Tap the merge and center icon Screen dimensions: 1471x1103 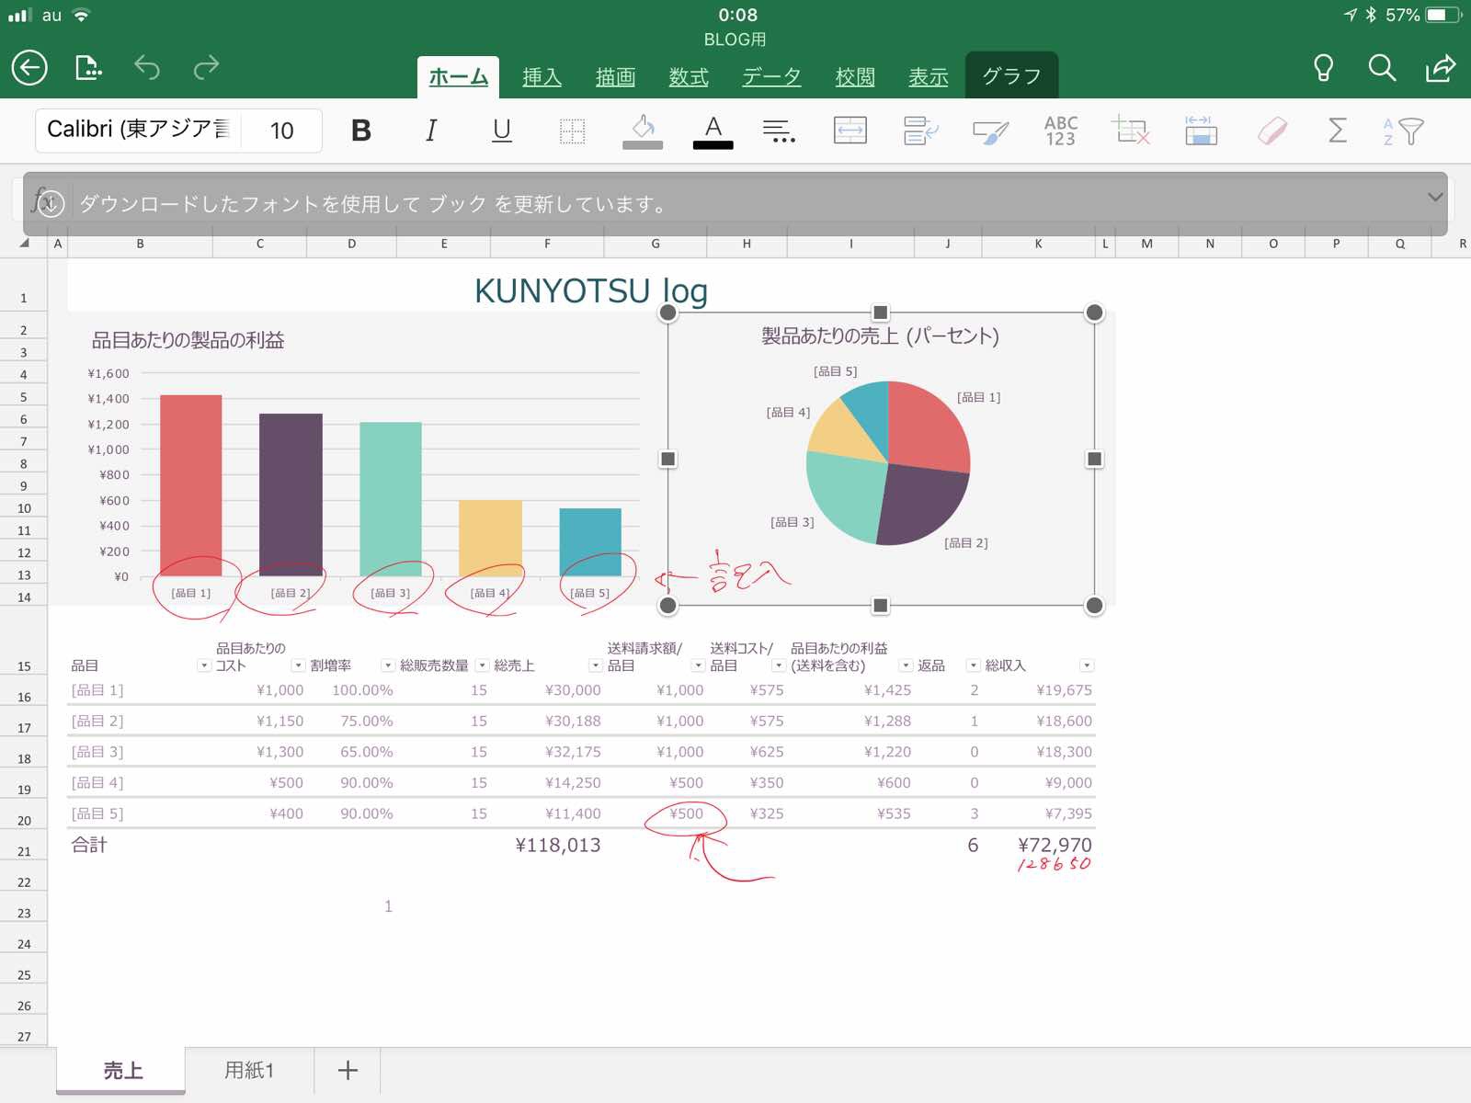[850, 131]
